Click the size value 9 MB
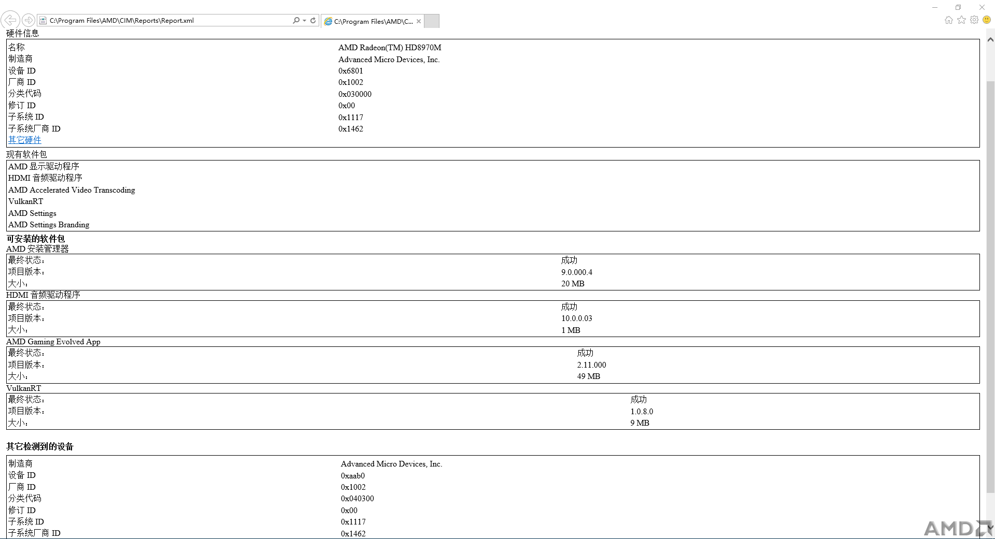The width and height of the screenshot is (995, 539). point(639,423)
